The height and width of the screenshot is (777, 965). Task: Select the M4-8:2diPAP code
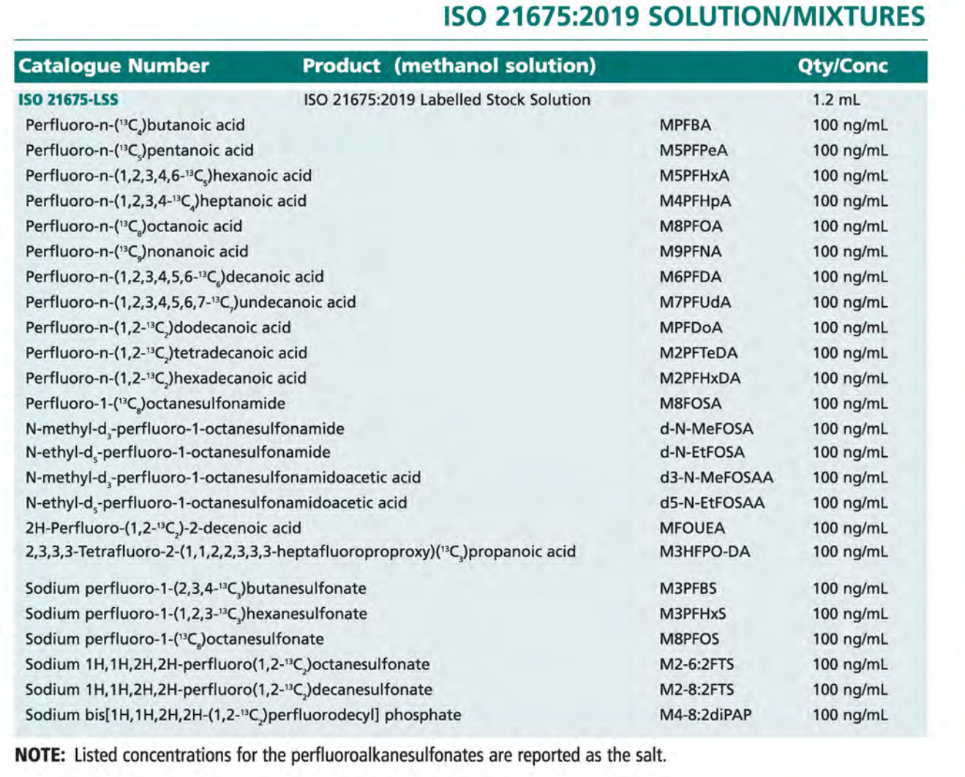(705, 715)
